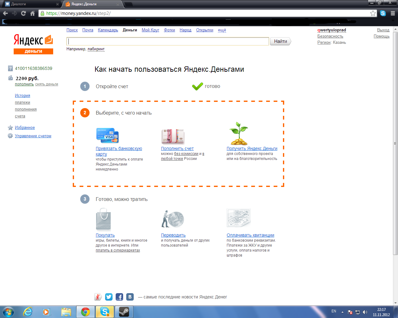Click the платить в супермаркетах link
The image size is (398, 318).
tap(118, 250)
